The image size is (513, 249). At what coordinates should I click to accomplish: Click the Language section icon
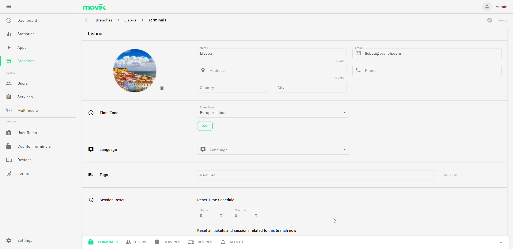click(91, 150)
